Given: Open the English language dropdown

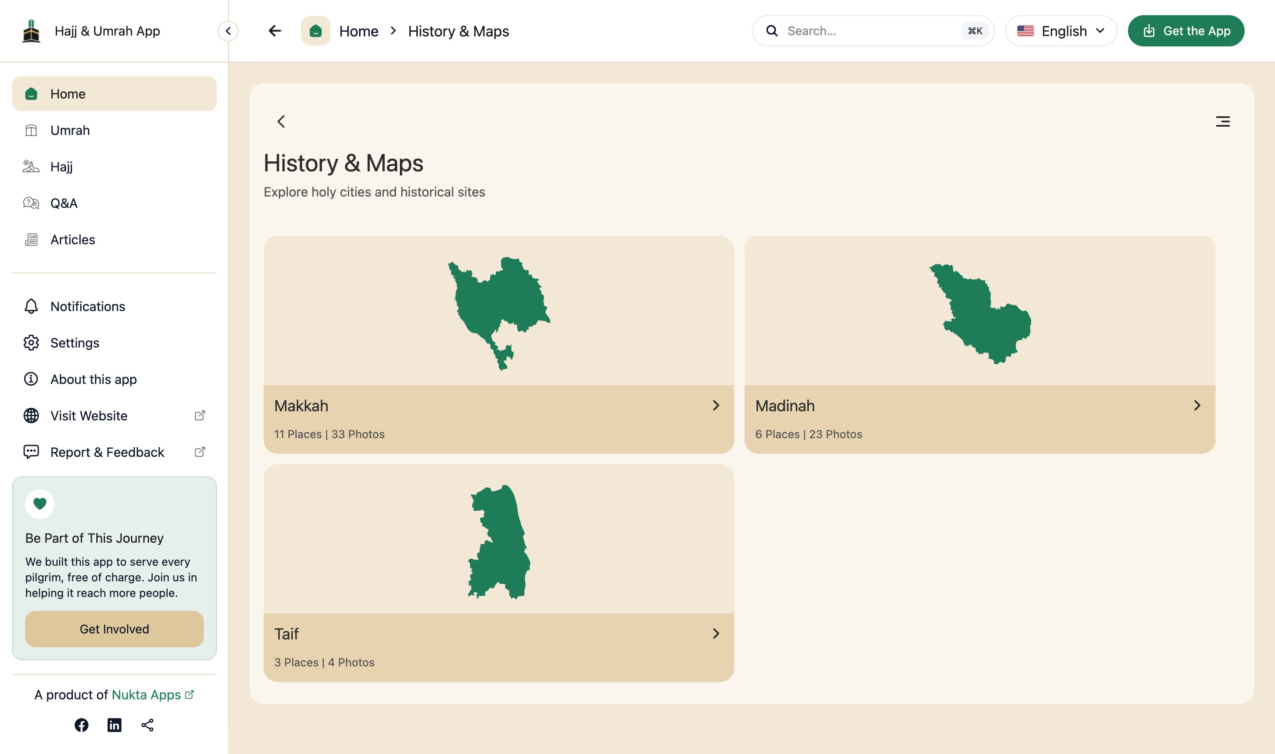Looking at the screenshot, I should tap(1061, 31).
